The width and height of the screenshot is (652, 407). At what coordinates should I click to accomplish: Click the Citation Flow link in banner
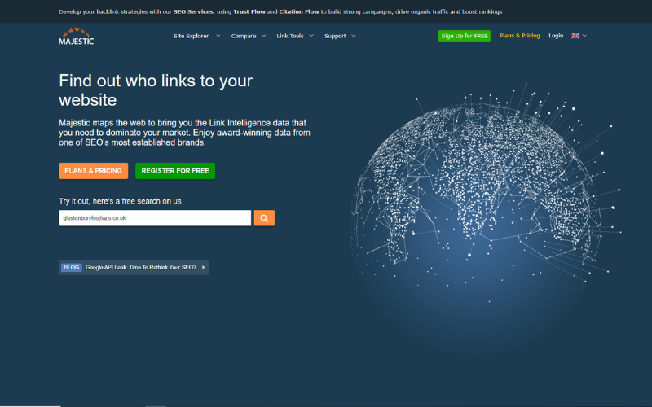299,11
